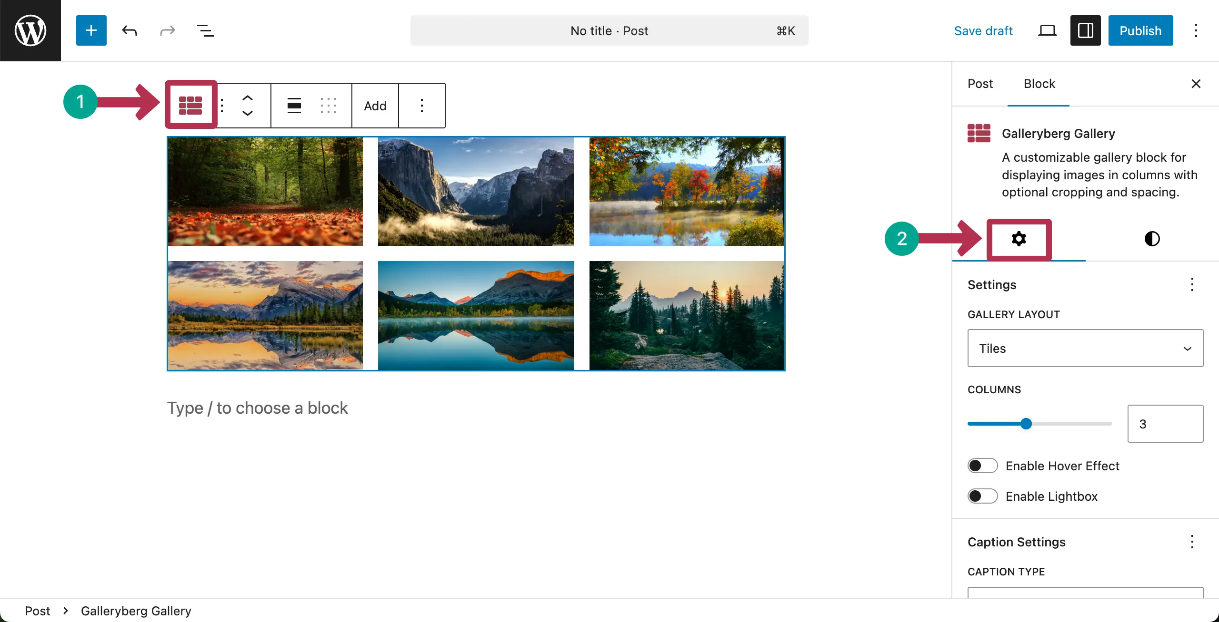Expand the block toolbar options kebab menu
The height and width of the screenshot is (622, 1219).
[422, 106]
